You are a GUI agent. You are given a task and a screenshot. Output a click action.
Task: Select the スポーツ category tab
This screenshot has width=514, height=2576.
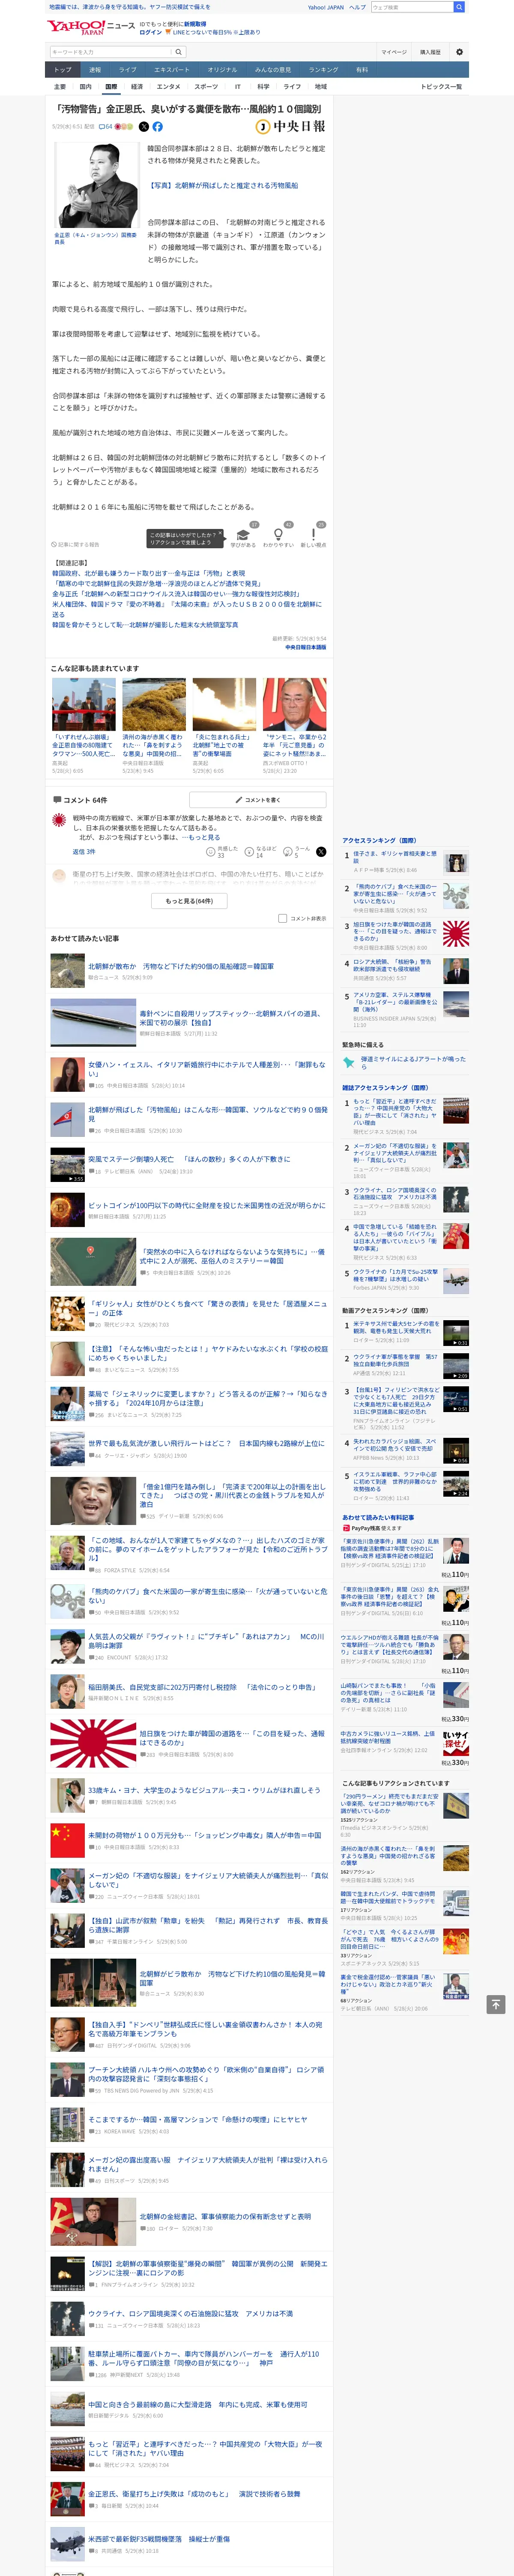206,87
